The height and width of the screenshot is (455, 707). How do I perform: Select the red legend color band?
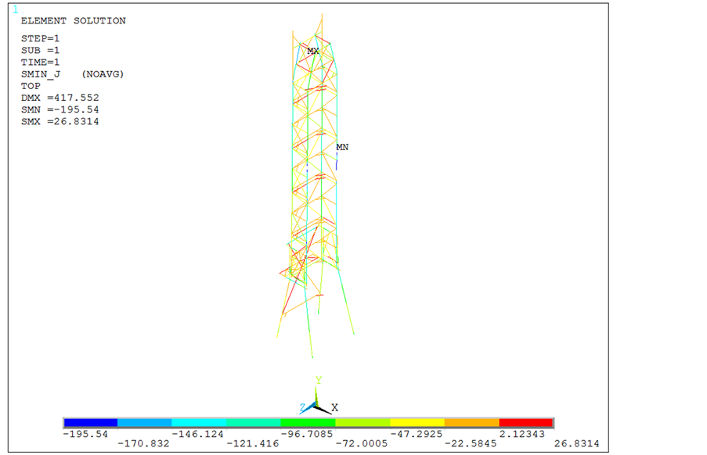[526, 423]
